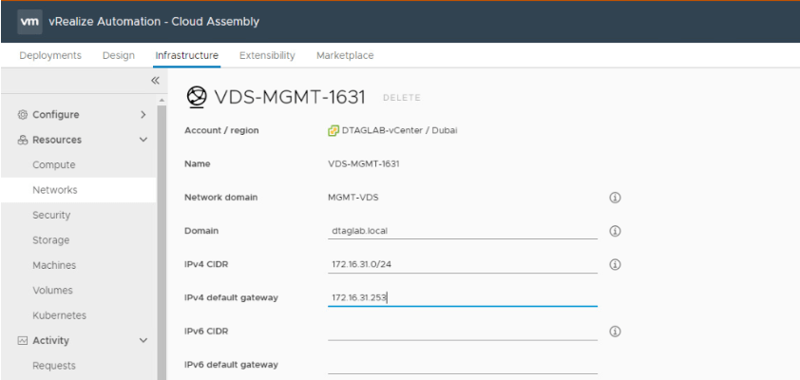This screenshot has width=800, height=380.
Task: Click the network globe icon by VDS-MGMT-1631
Action: [x=197, y=97]
